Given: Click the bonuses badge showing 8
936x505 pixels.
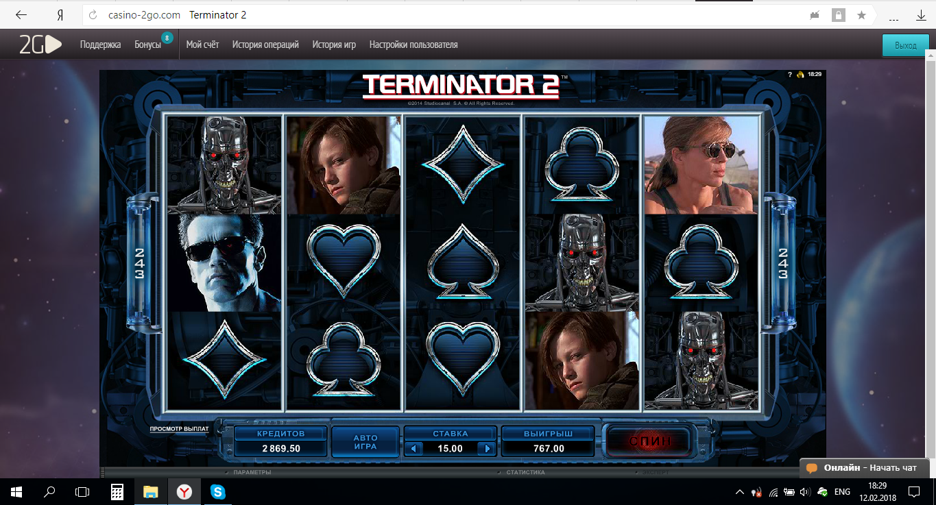Looking at the screenshot, I should coord(167,38).
